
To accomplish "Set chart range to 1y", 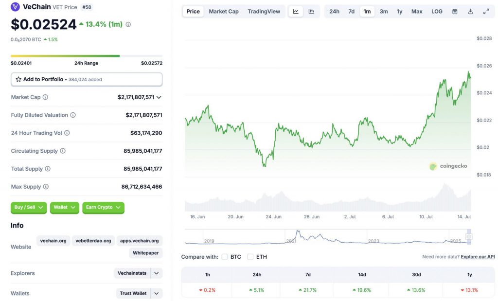I will 400,12.
